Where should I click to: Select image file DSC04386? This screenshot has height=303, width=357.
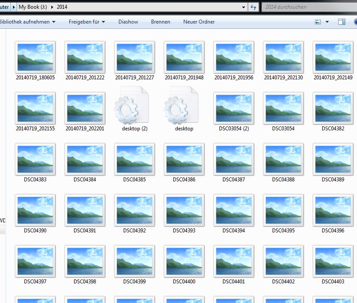point(184,163)
